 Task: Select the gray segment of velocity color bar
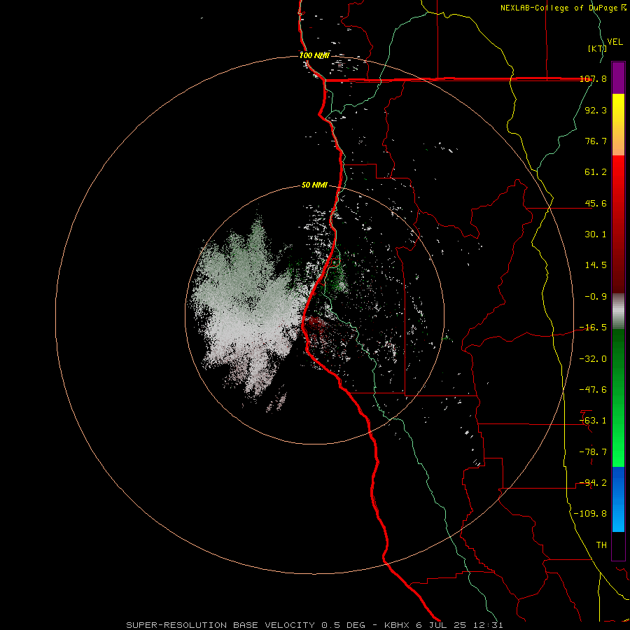pyautogui.click(x=618, y=311)
